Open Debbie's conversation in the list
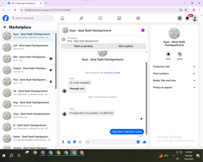This screenshot has width=203, height=162. tap(27, 70)
